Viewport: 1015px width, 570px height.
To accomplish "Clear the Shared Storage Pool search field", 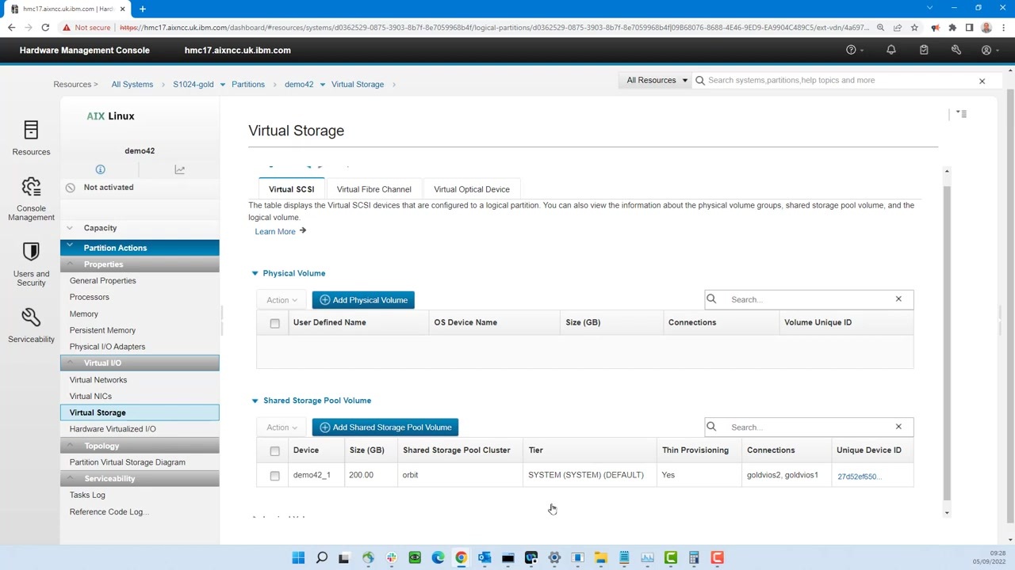I will click(898, 427).
